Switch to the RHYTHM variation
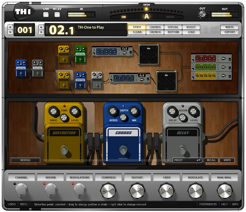The width and height of the screenshot is (246, 212). point(173,32)
